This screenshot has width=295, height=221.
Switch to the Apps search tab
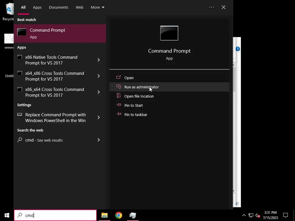tap(37, 7)
